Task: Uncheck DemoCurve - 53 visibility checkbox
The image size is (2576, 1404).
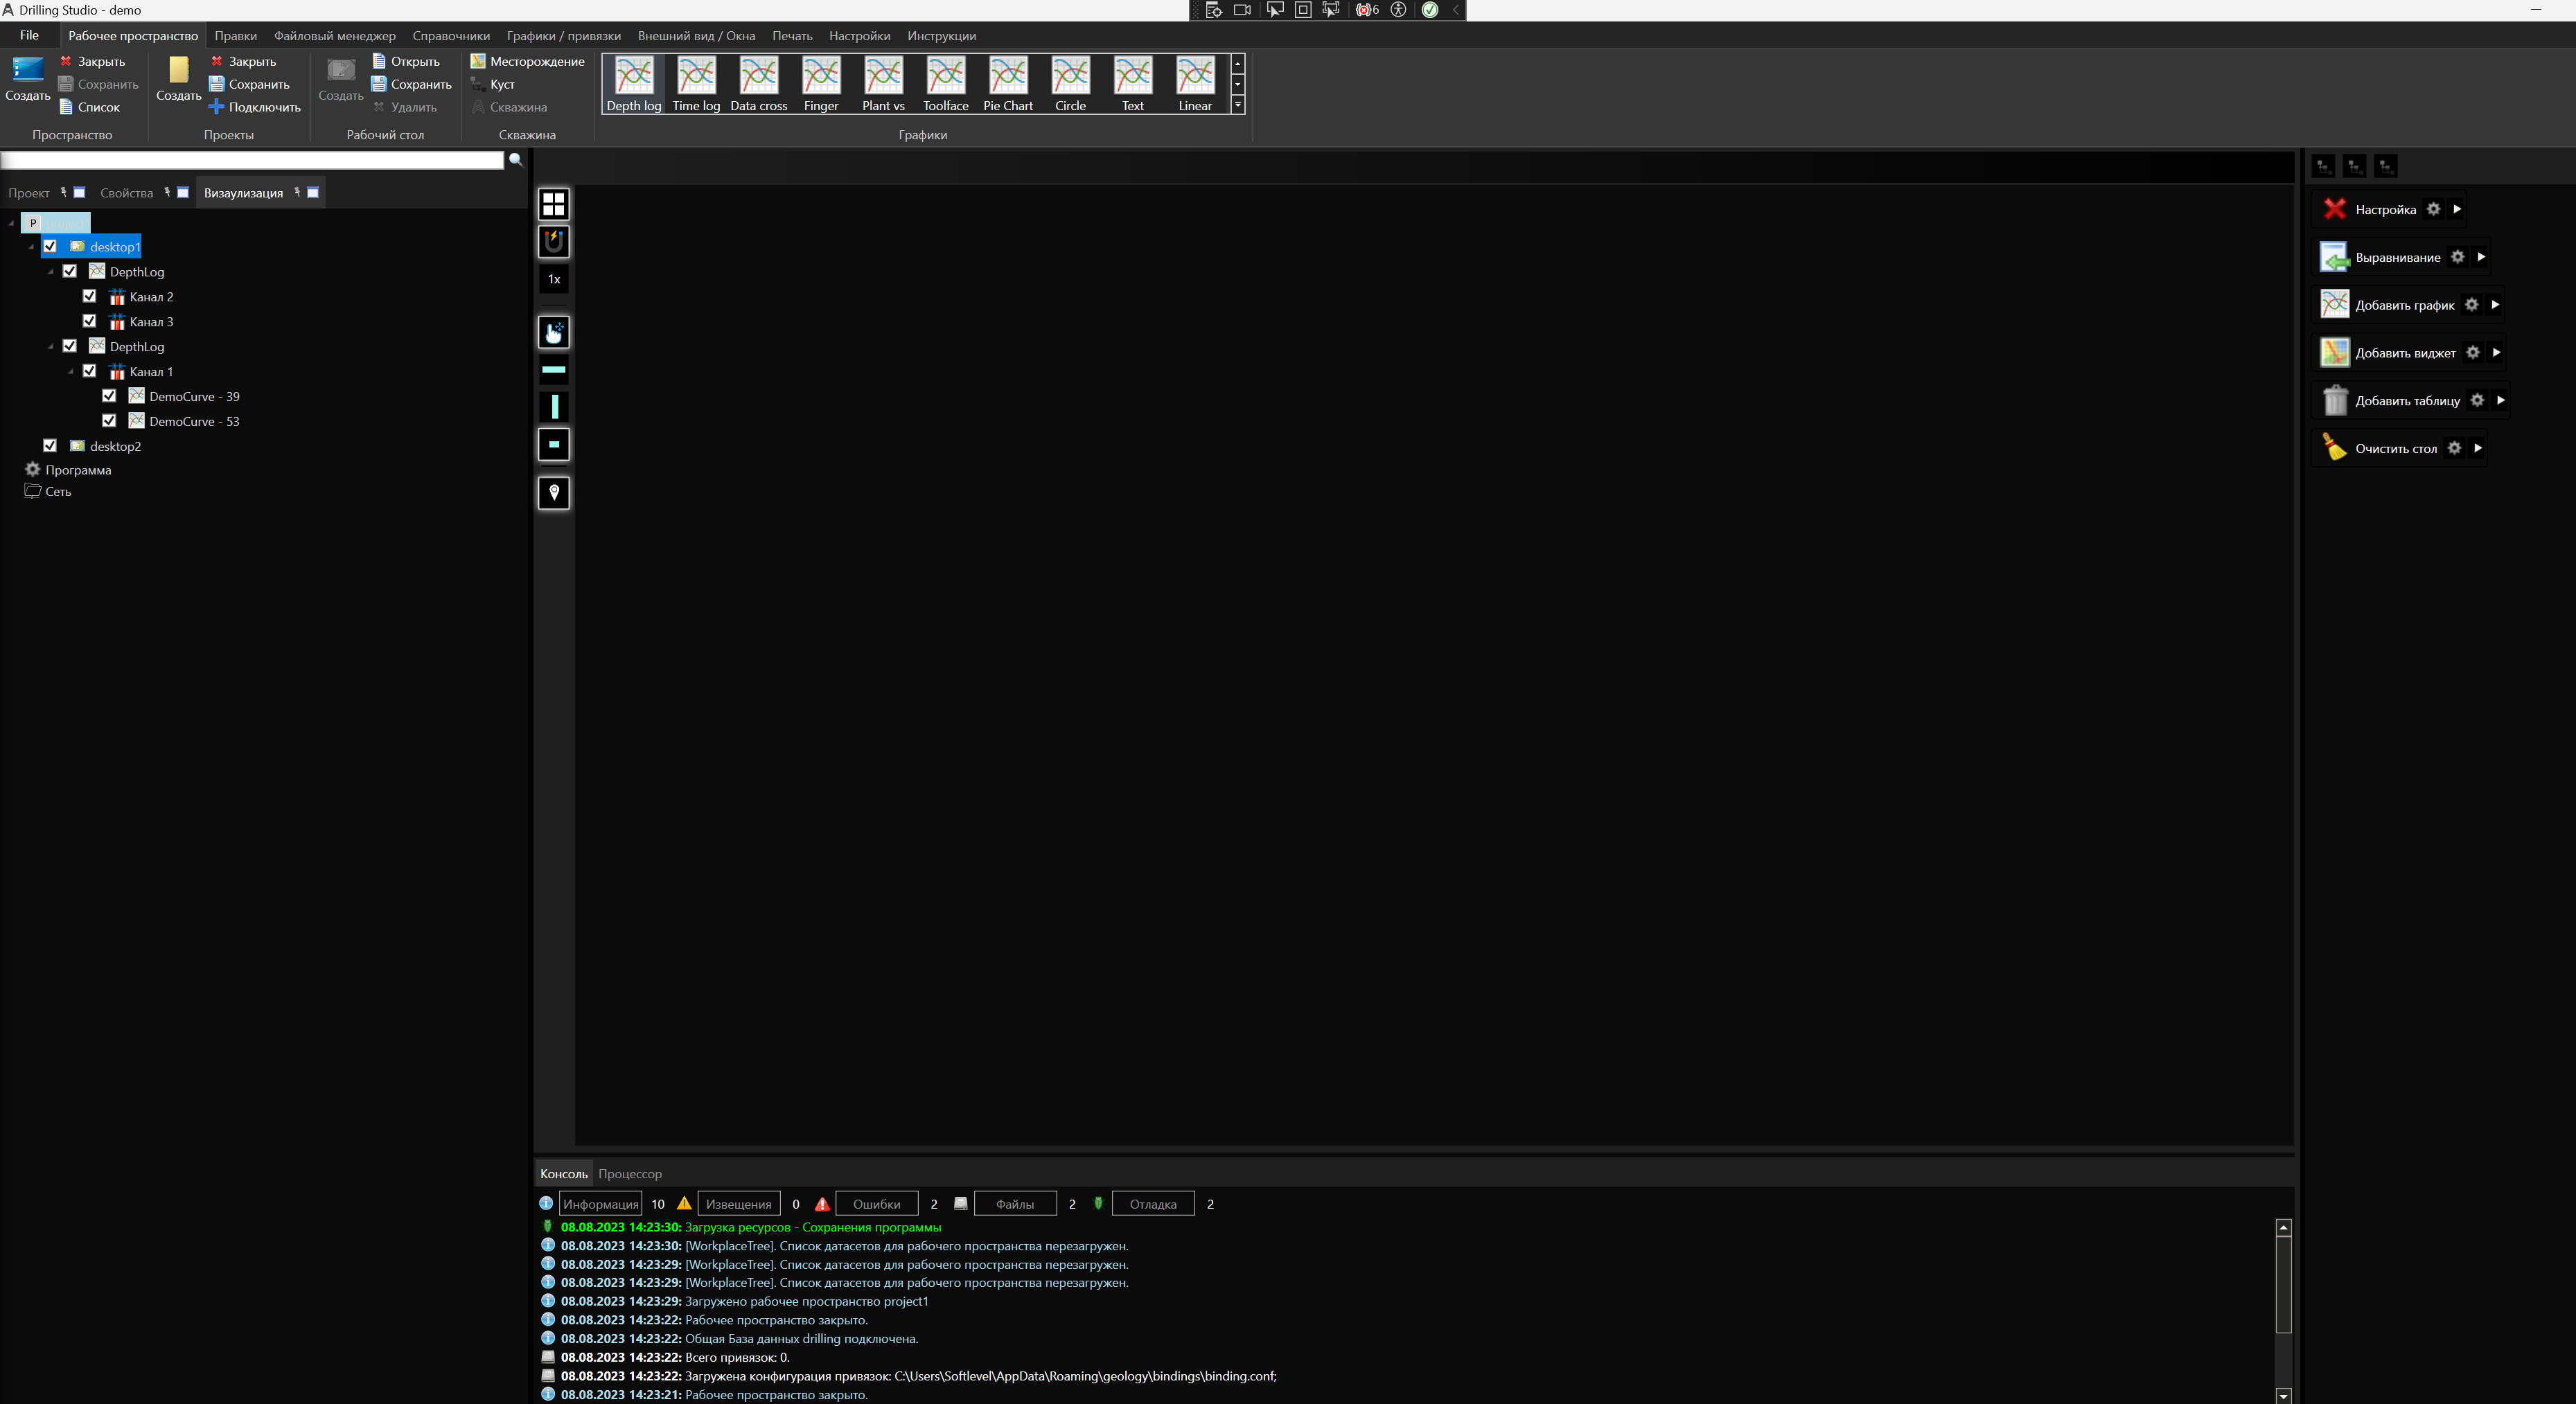Action: (109, 421)
